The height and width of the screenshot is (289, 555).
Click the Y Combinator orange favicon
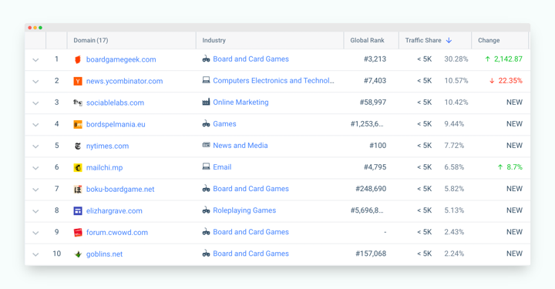click(78, 81)
